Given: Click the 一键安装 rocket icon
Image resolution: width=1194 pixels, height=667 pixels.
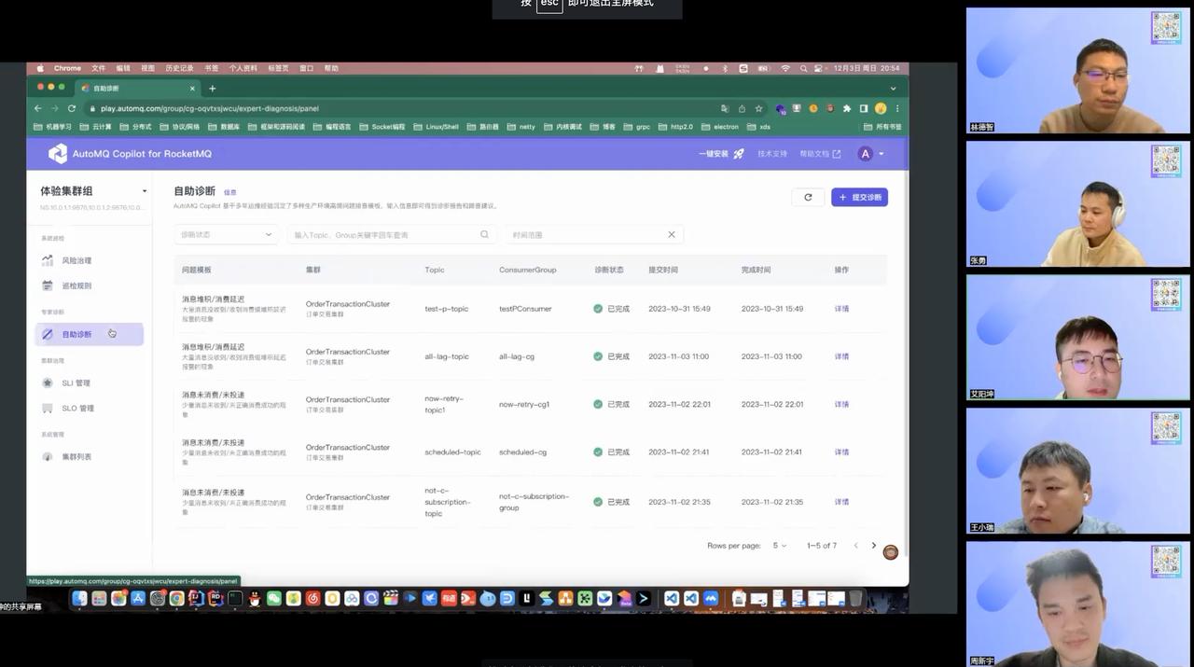Looking at the screenshot, I should [x=739, y=154].
